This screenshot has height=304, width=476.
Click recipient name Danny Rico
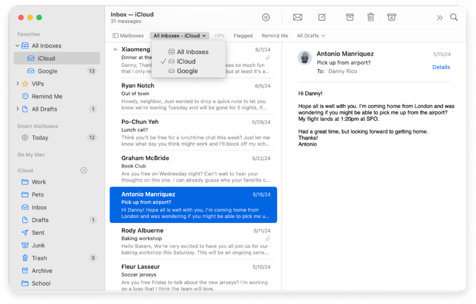click(x=343, y=71)
